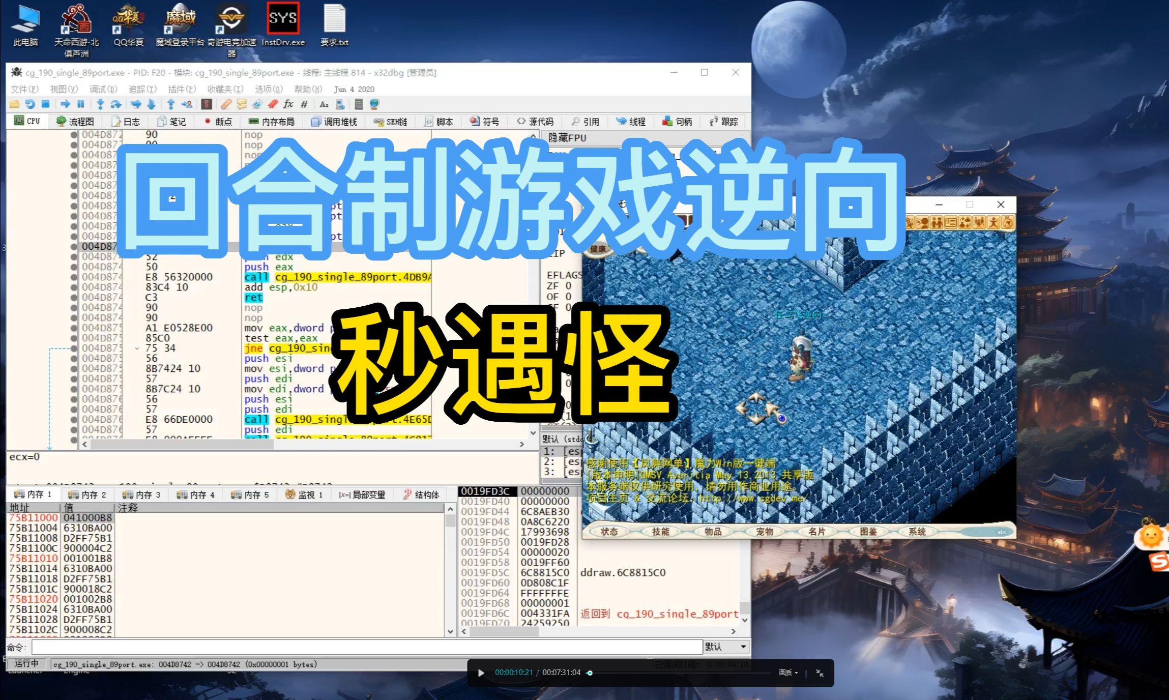Click the 隐藏FPU button
Viewport: 1169px width, 700px height.
[567, 138]
